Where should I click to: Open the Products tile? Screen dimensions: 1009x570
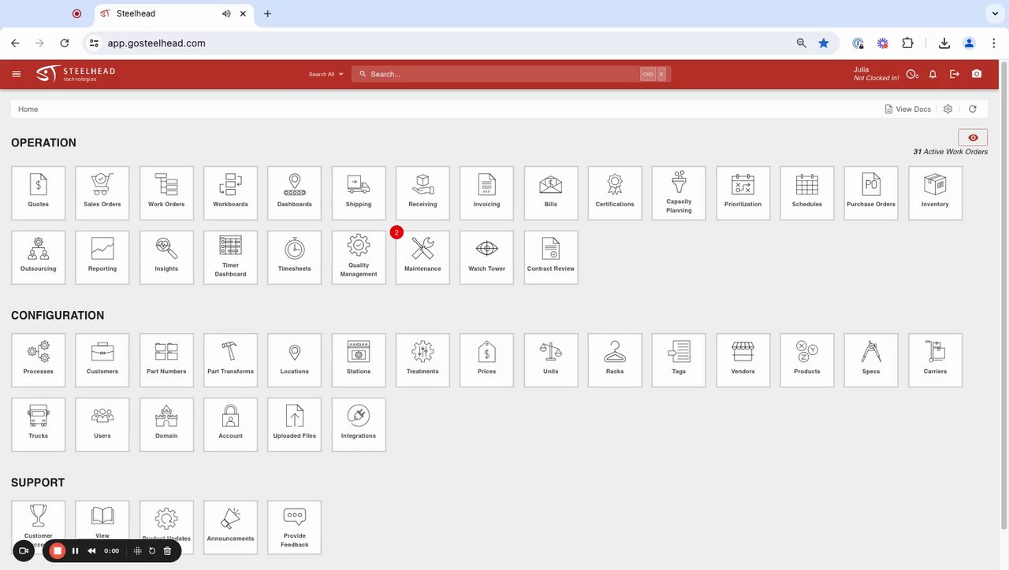807,360
